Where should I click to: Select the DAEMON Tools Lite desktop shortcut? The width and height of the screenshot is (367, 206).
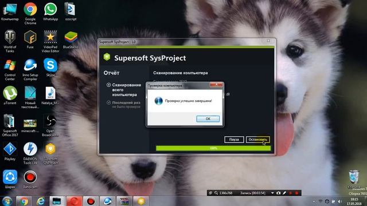coord(30,153)
